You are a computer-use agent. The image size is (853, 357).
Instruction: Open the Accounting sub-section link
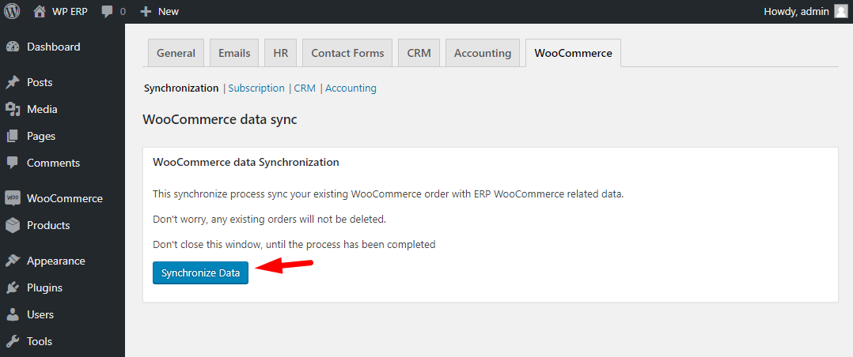[351, 88]
